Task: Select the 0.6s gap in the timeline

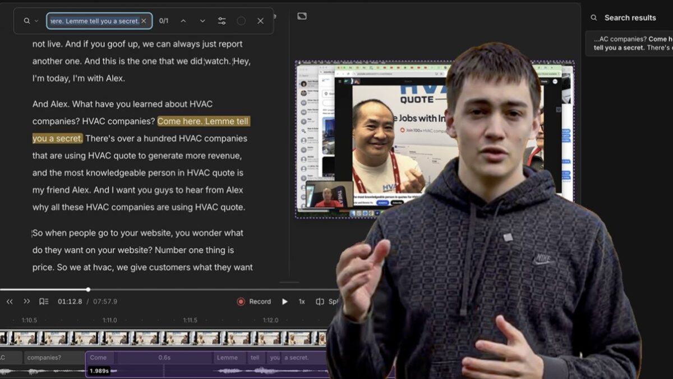Action: tap(164, 358)
